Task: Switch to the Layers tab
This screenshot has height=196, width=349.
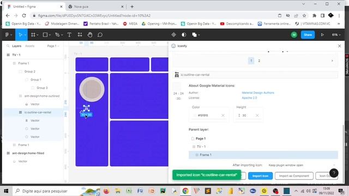Action: pyautogui.click(x=17, y=46)
